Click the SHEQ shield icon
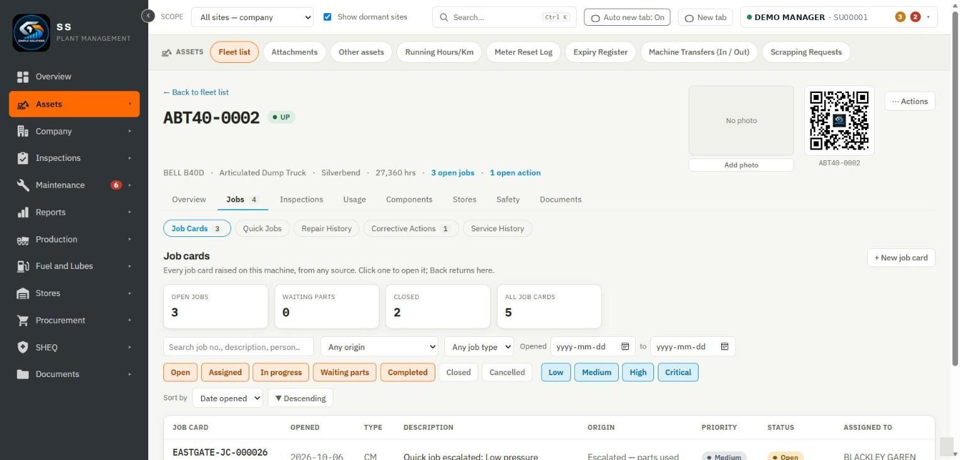This screenshot has height=460, width=960. pos(23,348)
